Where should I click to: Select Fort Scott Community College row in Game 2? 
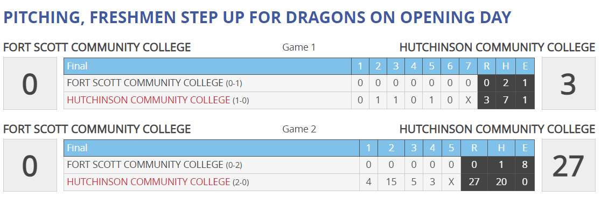pos(299,165)
